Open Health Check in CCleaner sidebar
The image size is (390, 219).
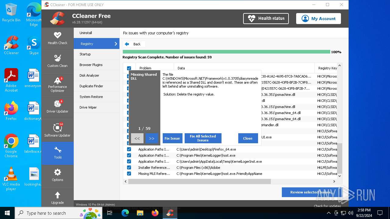click(x=57, y=39)
